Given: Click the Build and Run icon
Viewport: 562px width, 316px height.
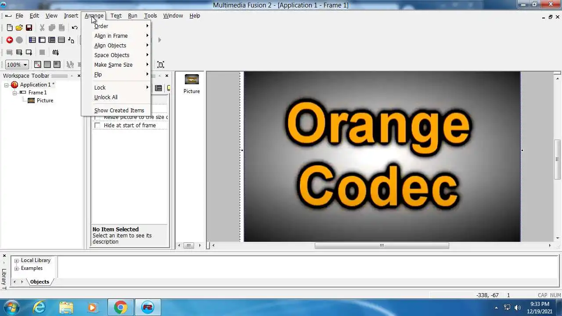Looking at the screenshot, I should click(x=55, y=52).
